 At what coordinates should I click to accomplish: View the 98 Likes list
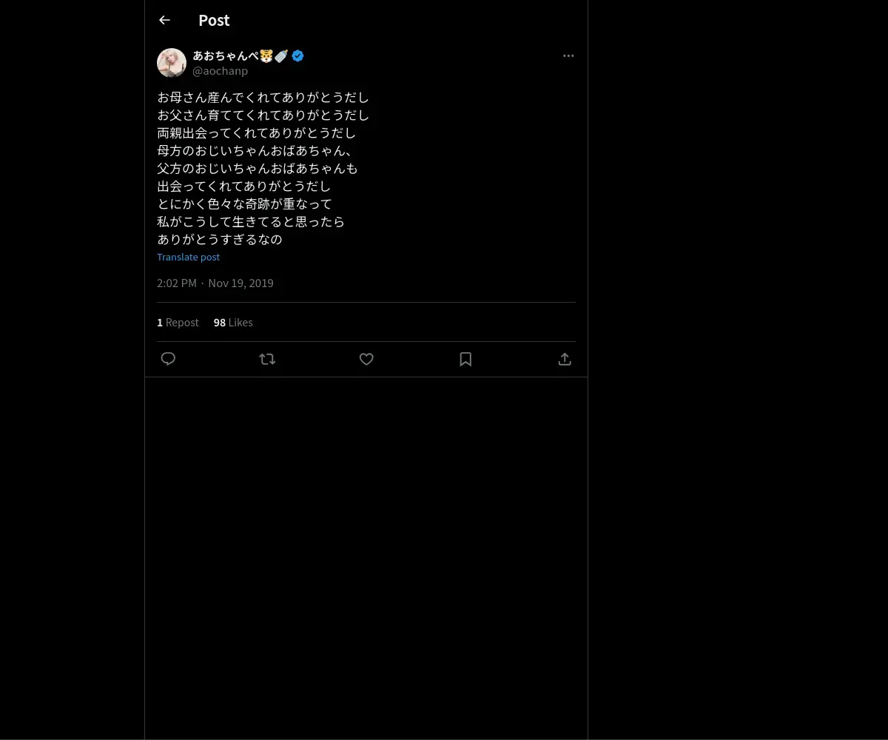(x=233, y=323)
